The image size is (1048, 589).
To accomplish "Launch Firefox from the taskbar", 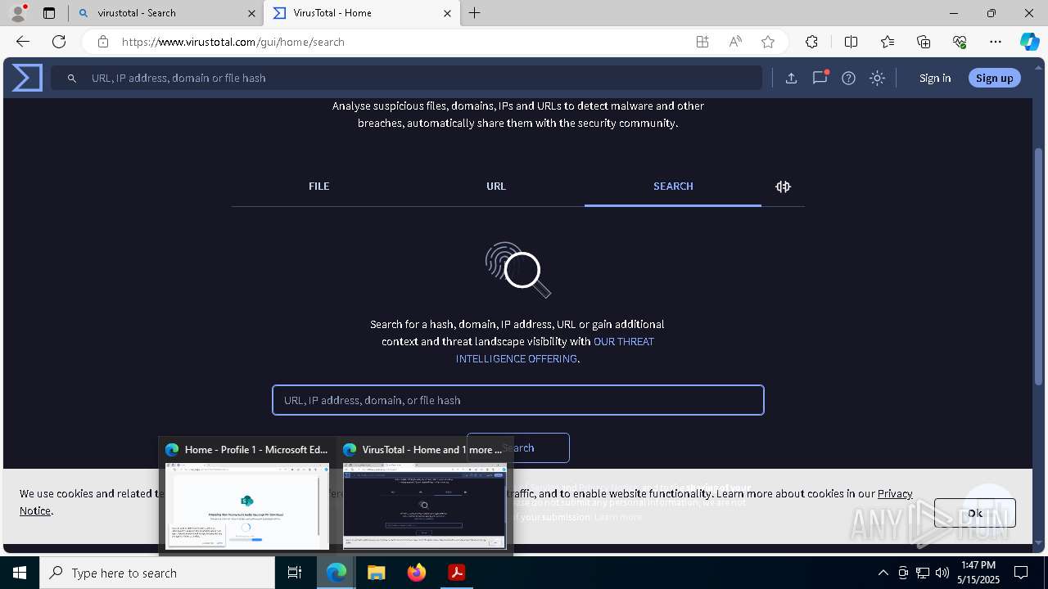I will pyautogui.click(x=416, y=573).
